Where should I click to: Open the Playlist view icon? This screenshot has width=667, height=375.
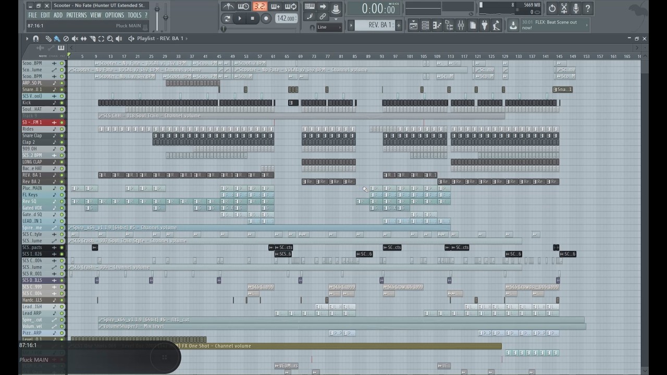413,25
